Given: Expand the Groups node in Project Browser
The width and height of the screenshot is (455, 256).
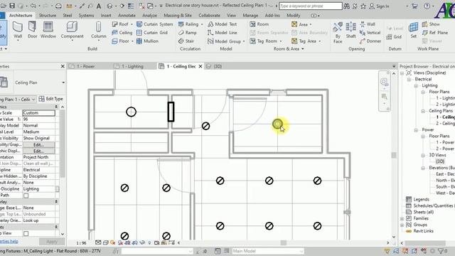Looking at the screenshot, I should coord(402,225).
